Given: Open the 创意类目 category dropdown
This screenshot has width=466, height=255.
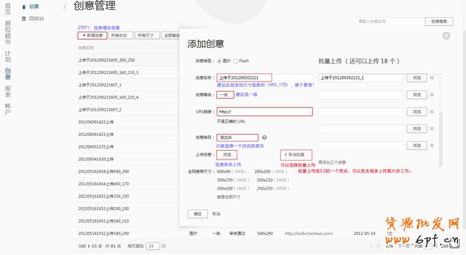Looking at the screenshot, I should coord(237,137).
